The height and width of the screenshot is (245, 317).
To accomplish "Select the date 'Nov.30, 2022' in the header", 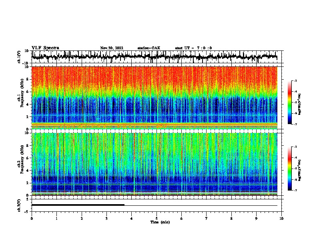I will tap(112, 48).
